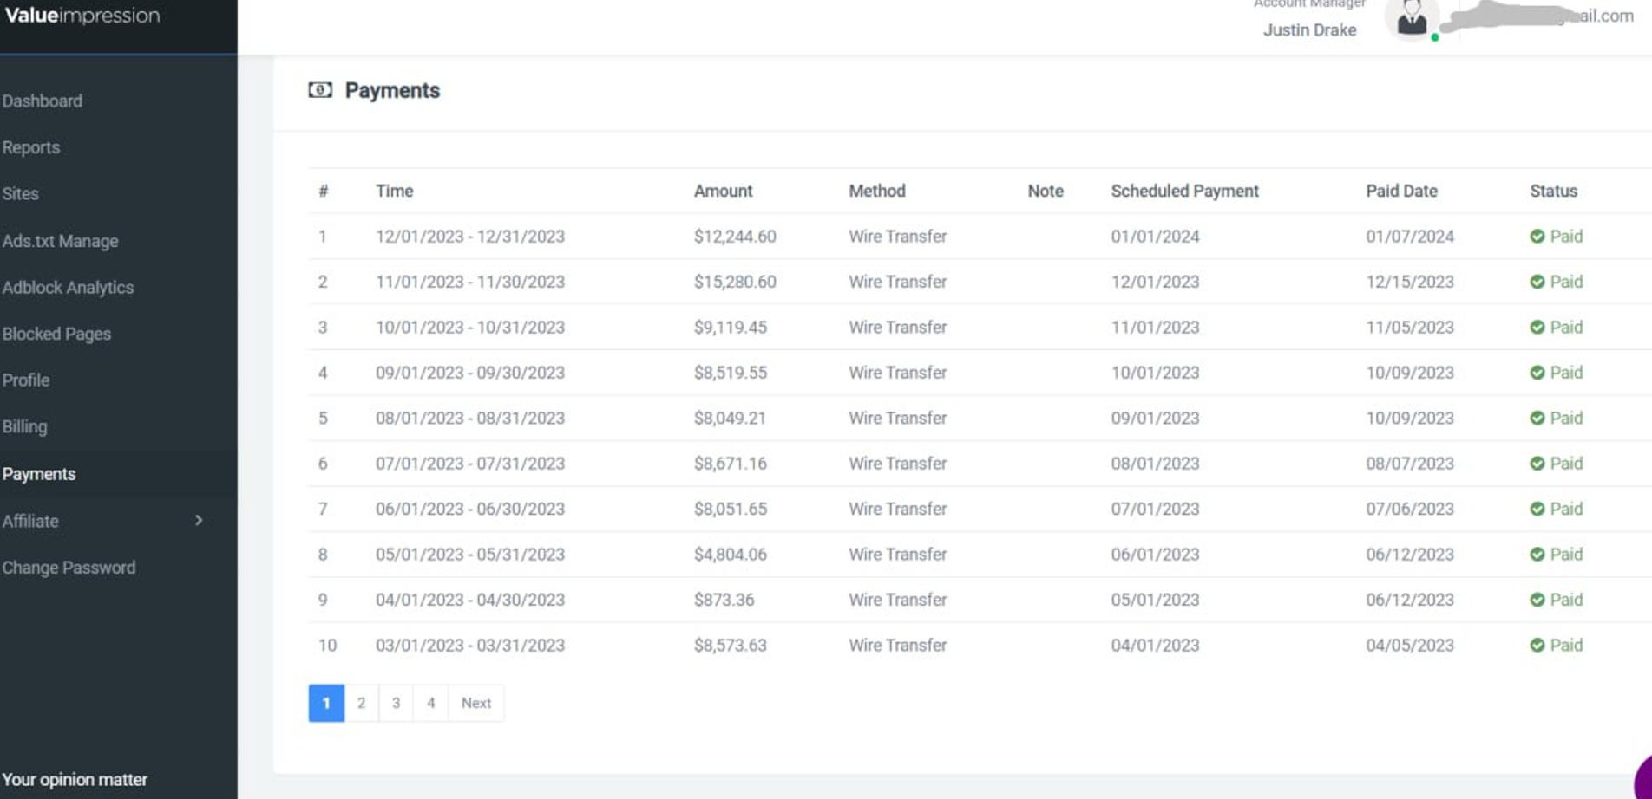Image resolution: width=1652 pixels, height=799 pixels.
Task: Go to Reports in the sidebar
Action: click(x=31, y=147)
